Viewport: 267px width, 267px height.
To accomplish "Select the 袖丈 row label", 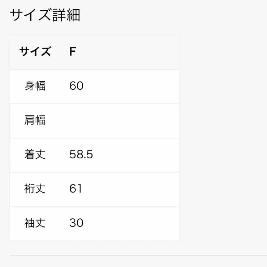I will tap(35, 223).
